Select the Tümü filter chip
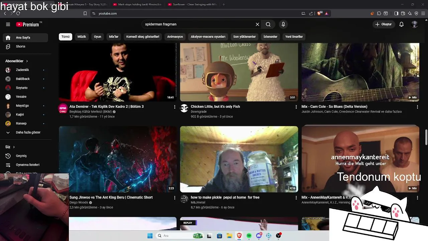Image resolution: width=428 pixels, height=241 pixels. point(66,37)
